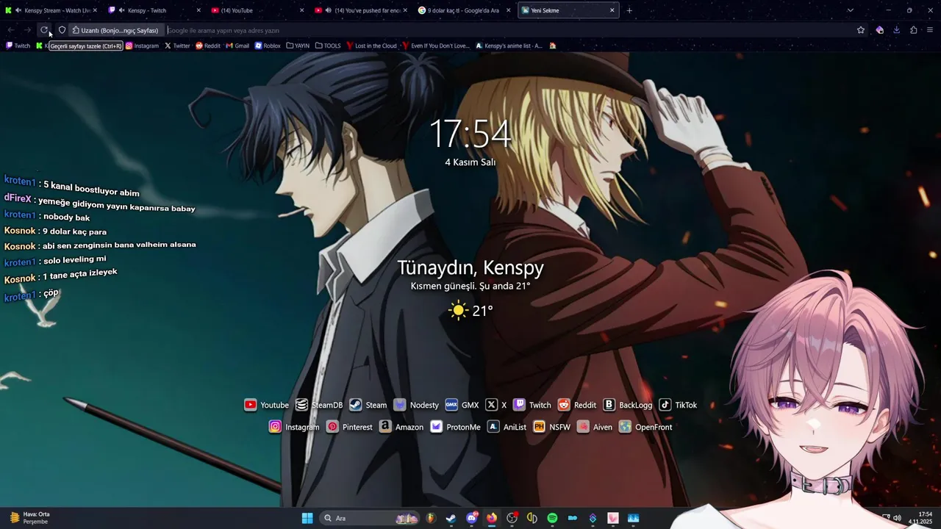Switch to Kenspy Stream Kick tab
This screenshot has width=941, height=529.
point(51,10)
